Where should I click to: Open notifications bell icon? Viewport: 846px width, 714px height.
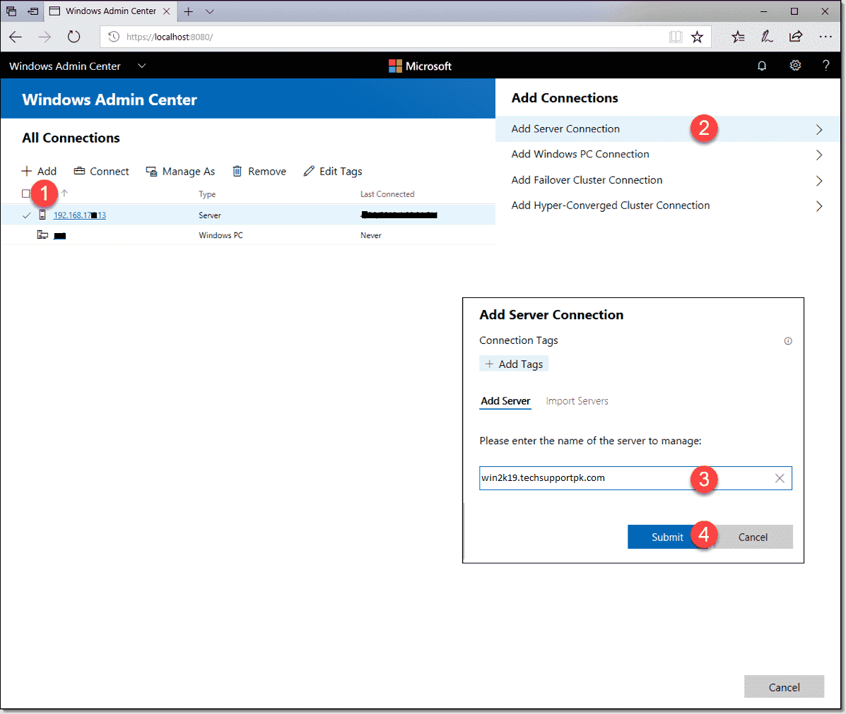[762, 66]
